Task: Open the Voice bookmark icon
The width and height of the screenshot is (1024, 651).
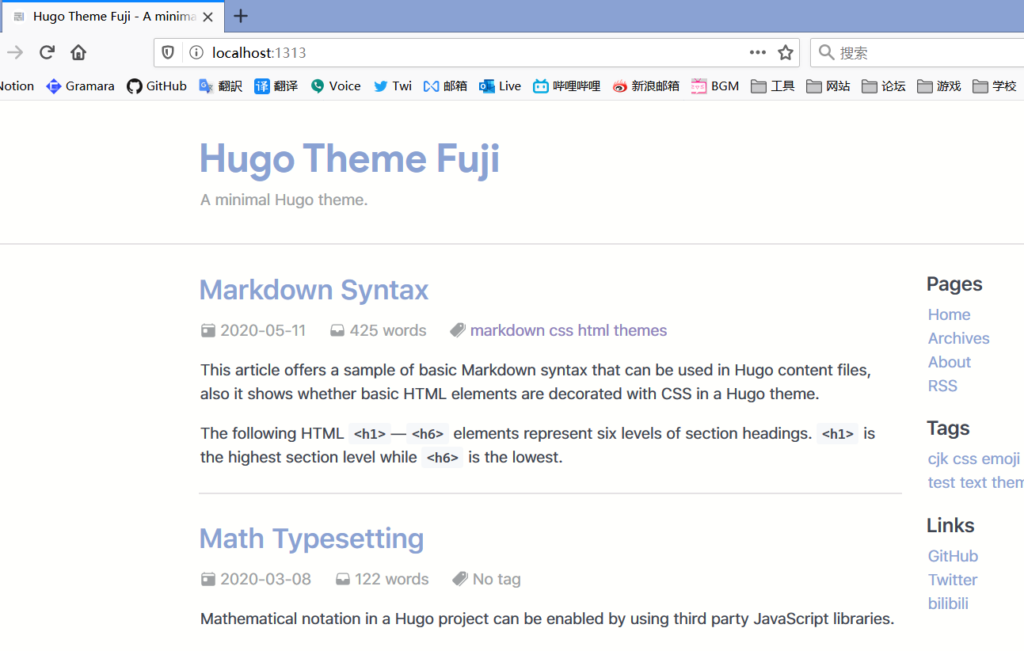Action: click(x=316, y=86)
